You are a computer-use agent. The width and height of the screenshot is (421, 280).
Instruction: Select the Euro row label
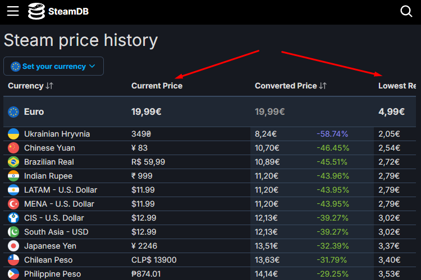coord(34,112)
